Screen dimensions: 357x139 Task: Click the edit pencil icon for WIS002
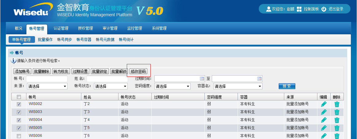(324, 104)
